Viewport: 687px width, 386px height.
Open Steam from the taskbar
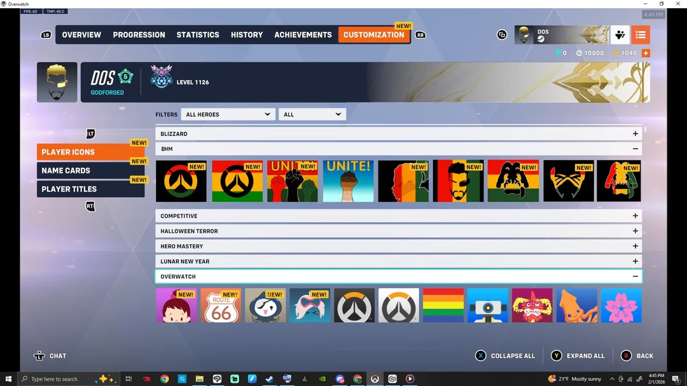[x=270, y=378]
